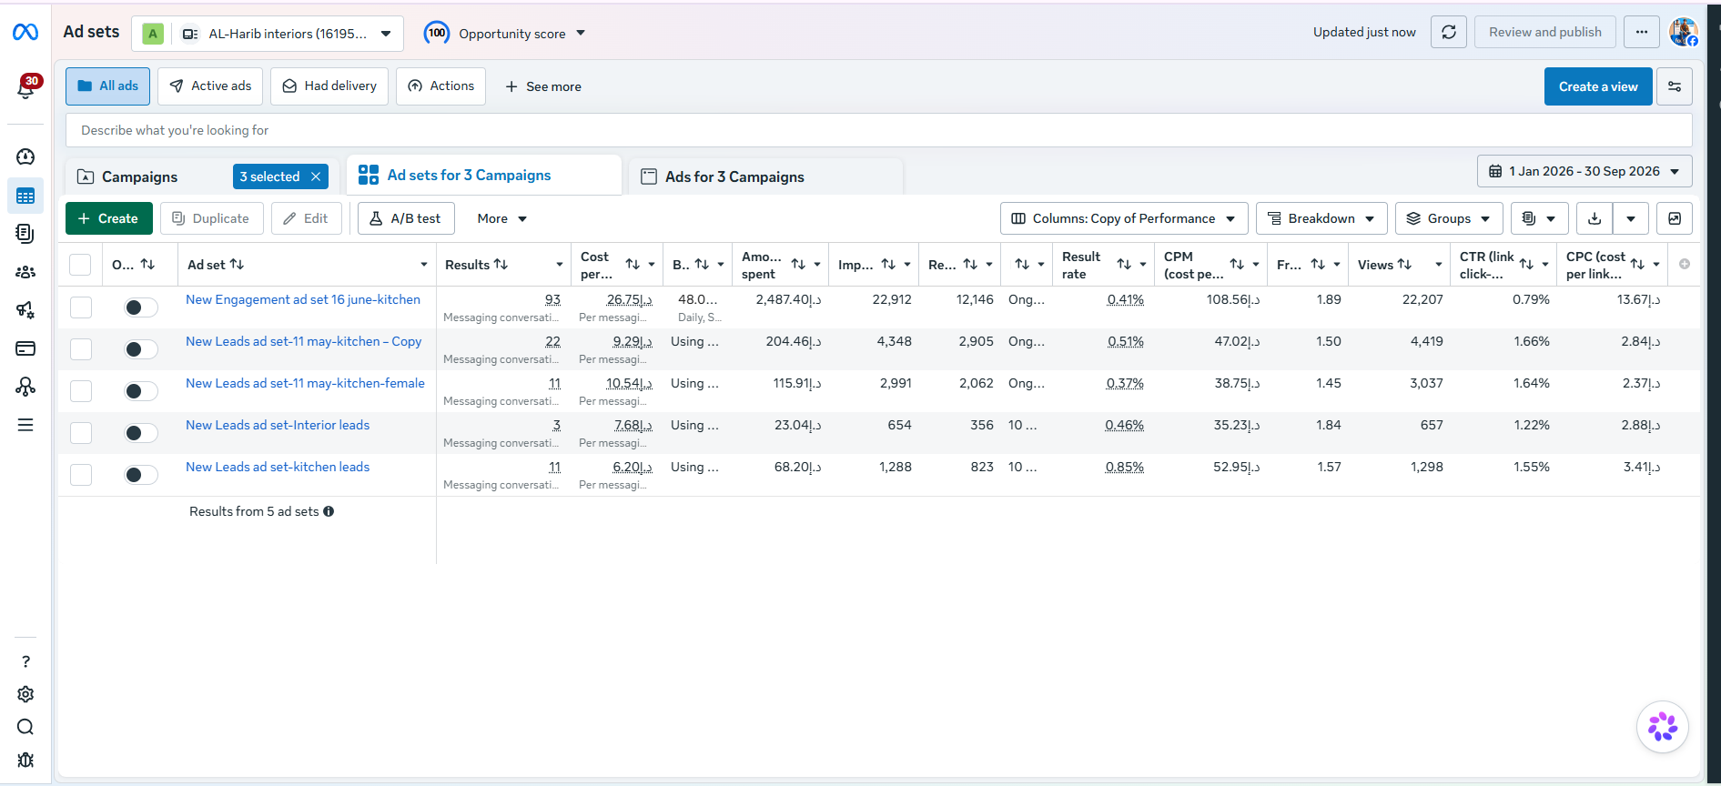Open the bug report icon
The height and width of the screenshot is (786, 1721).
(25, 760)
